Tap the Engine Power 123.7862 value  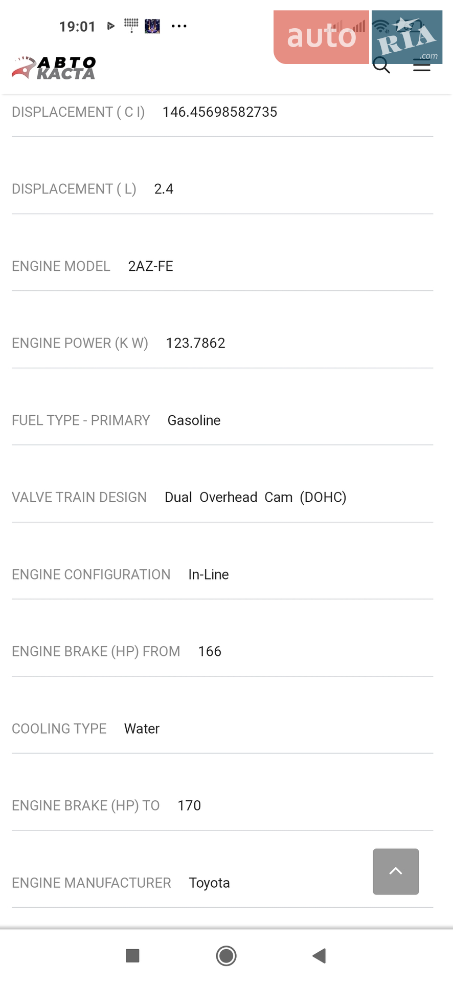pos(195,343)
